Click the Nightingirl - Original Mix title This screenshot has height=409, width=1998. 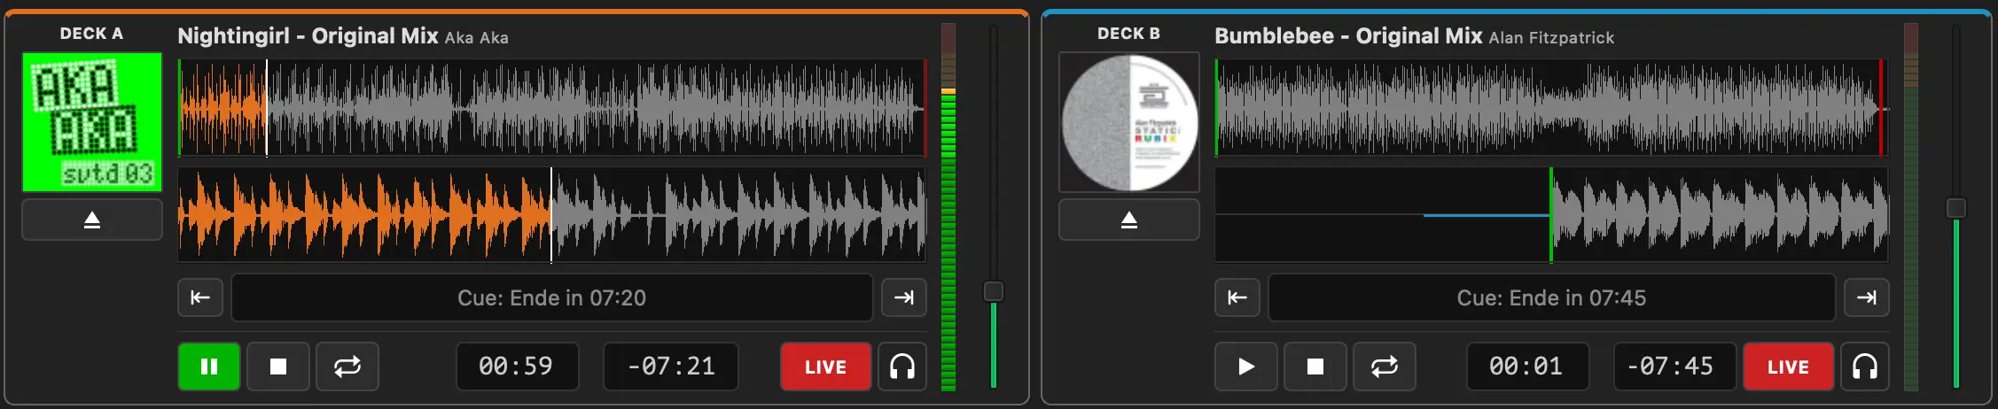pos(308,36)
